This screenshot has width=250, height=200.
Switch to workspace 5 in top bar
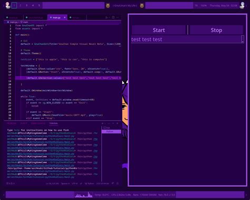[x=39, y=5]
